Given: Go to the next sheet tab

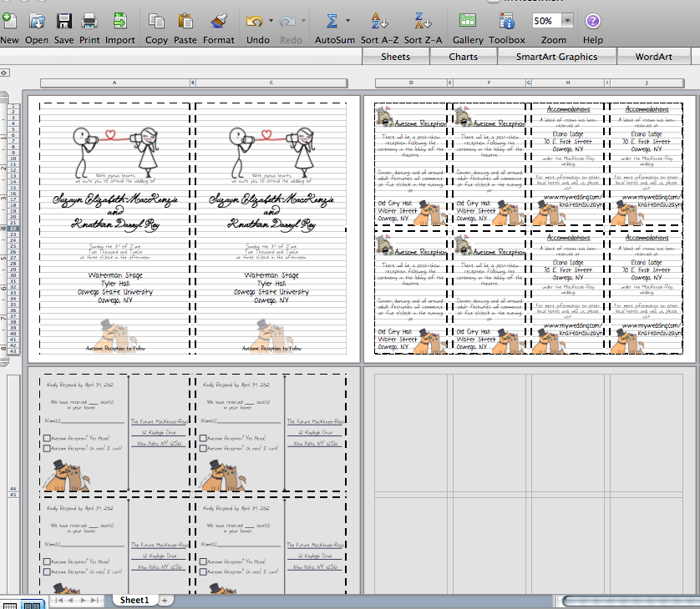Looking at the screenshot, I should click(83, 600).
